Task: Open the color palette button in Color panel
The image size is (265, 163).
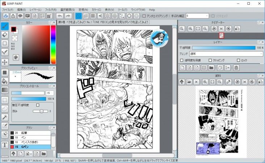Action: [x=16, y=57]
